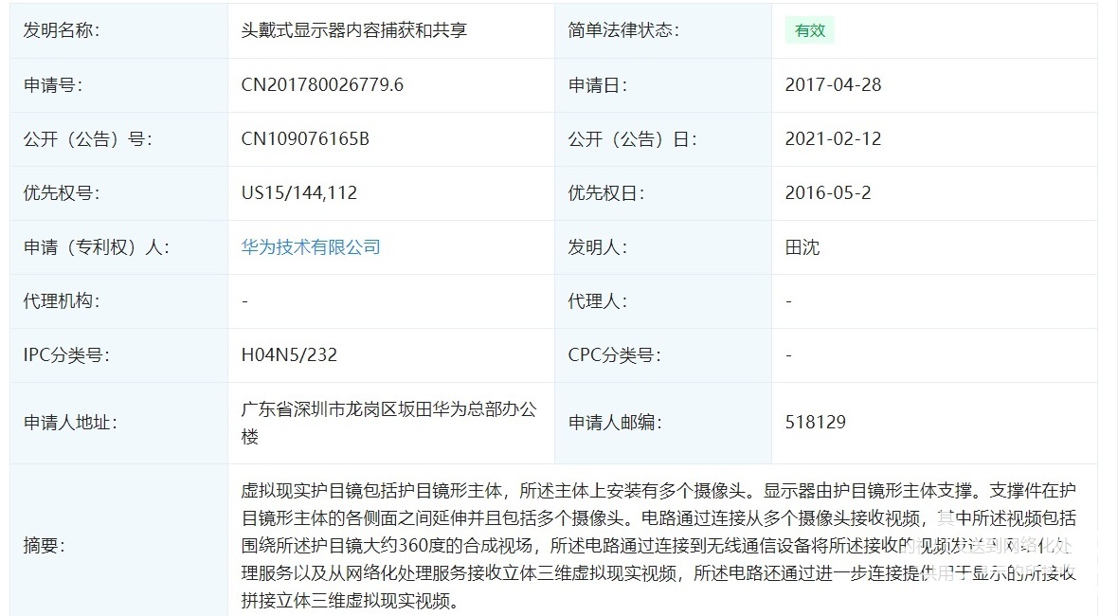
Task: Click the IPC classification value H04N5/232
Action: [x=289, y=355]
